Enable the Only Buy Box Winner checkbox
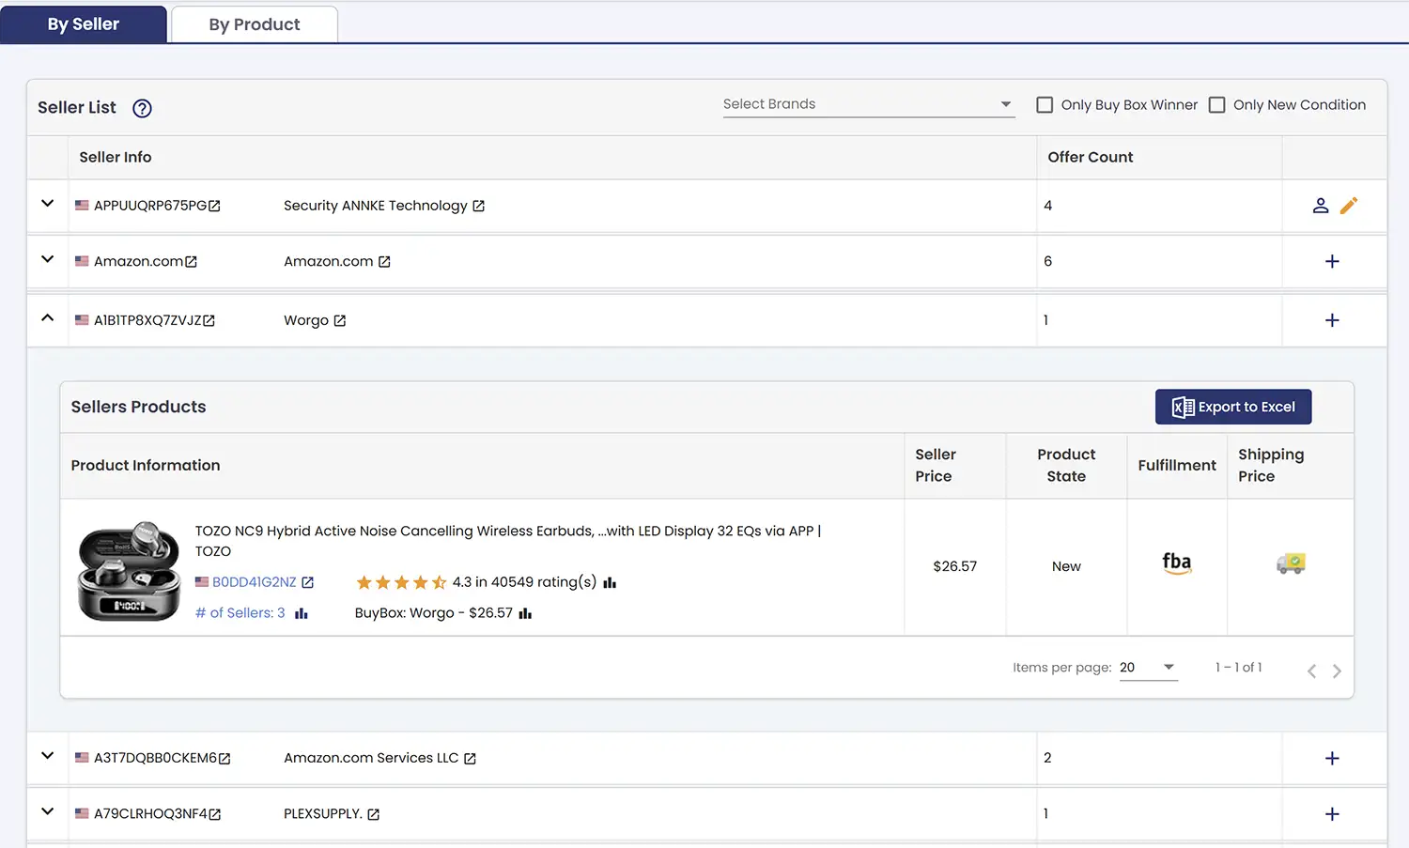The width and height of the screenshot is (1409, 848). pos(1044,104)
